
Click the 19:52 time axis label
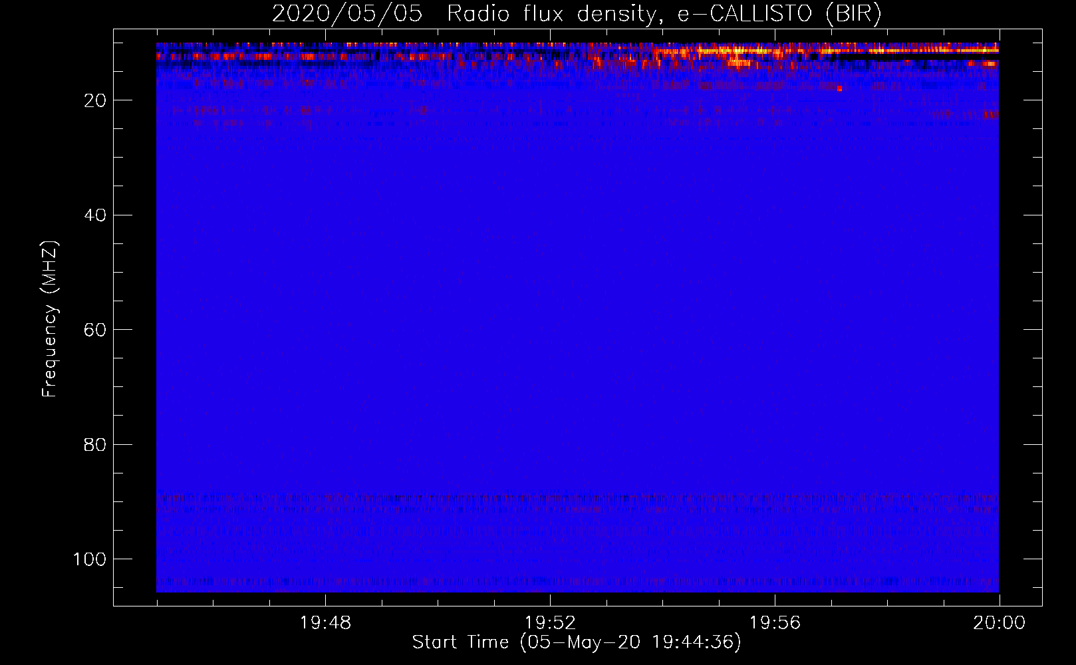(x=550, y=623)
